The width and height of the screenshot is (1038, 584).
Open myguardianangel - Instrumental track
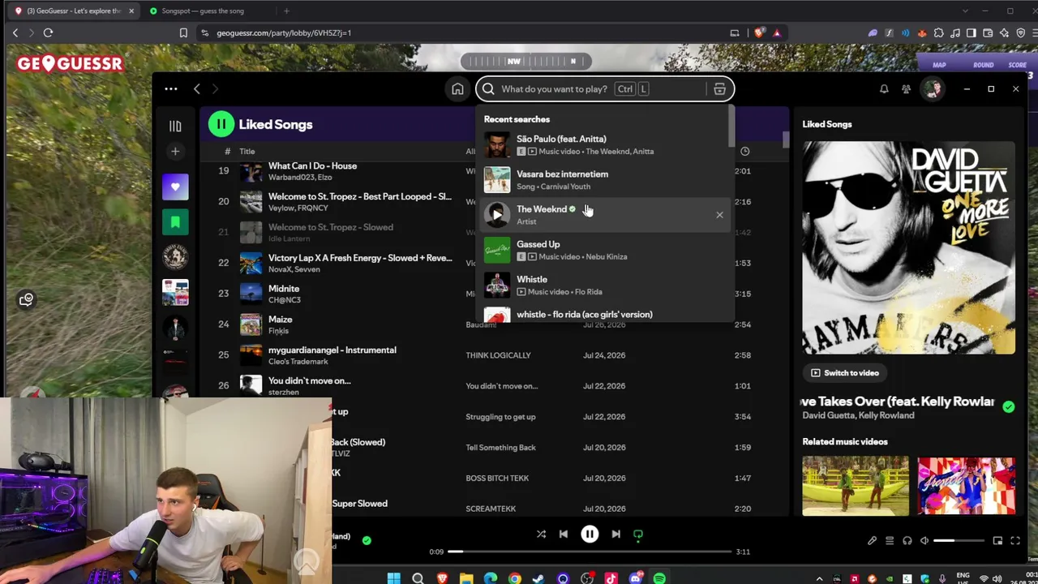(332, 350)
